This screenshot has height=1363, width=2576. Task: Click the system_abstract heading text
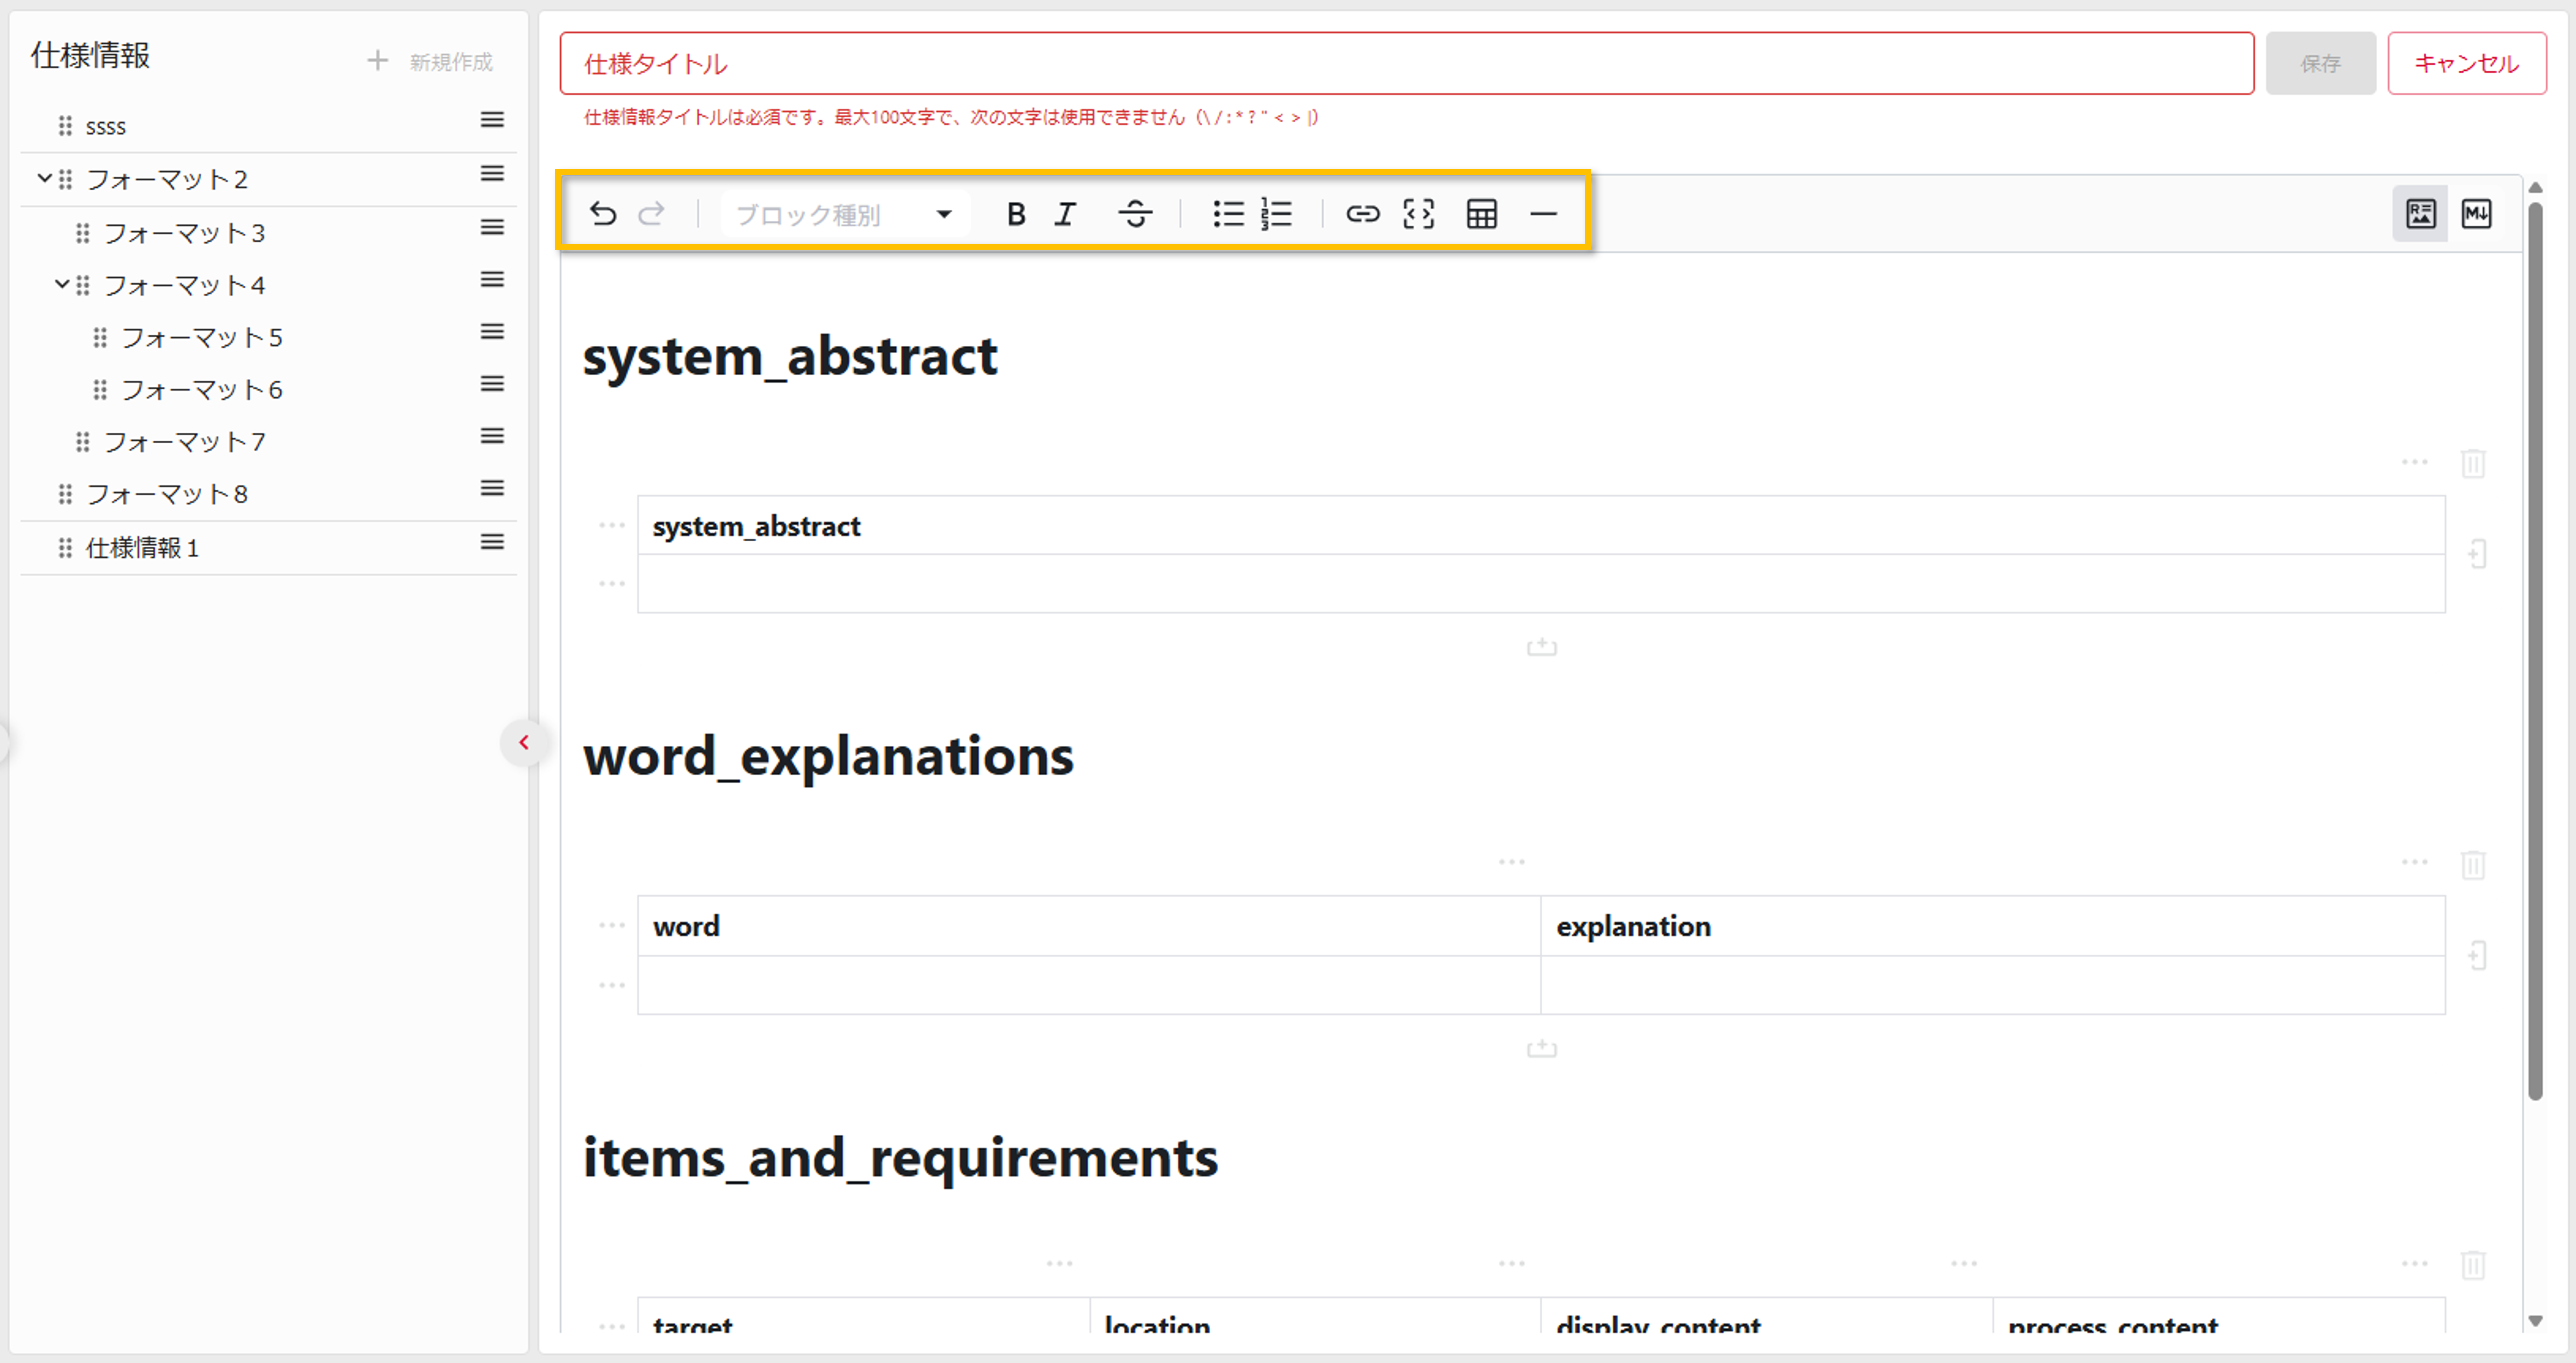coord(790,357)
